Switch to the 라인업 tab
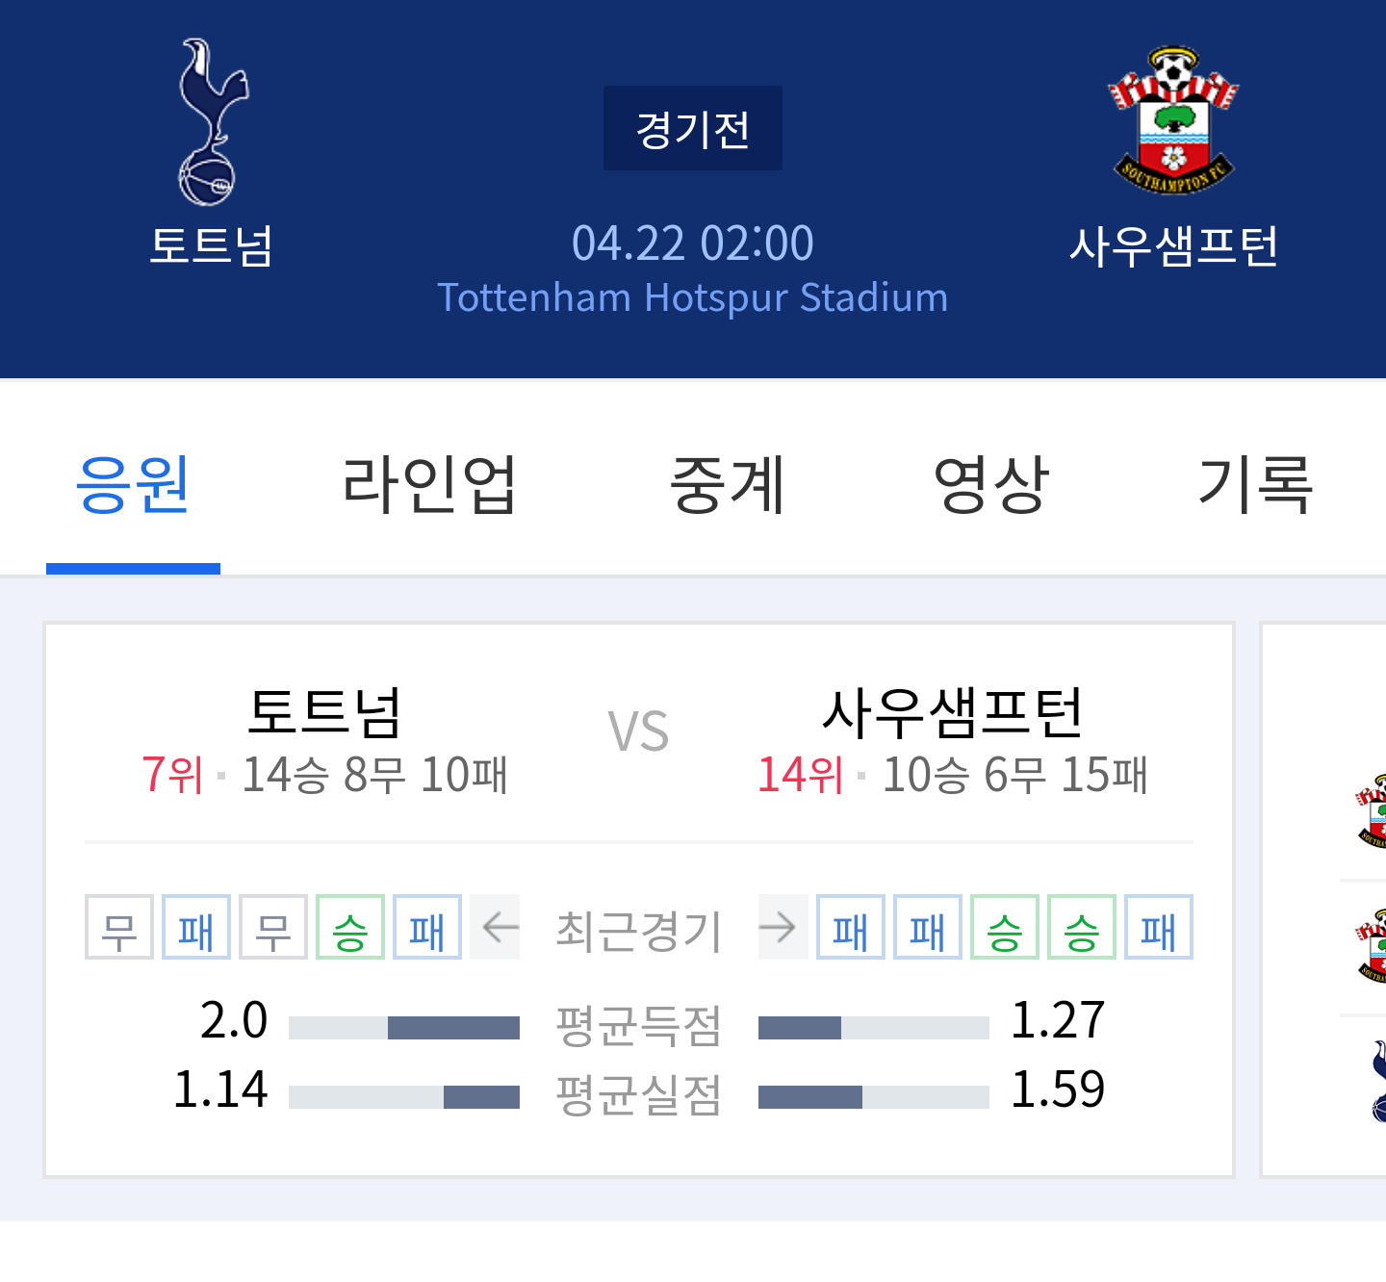Screen dimensions: 1386x1282 tap(429, 485)
